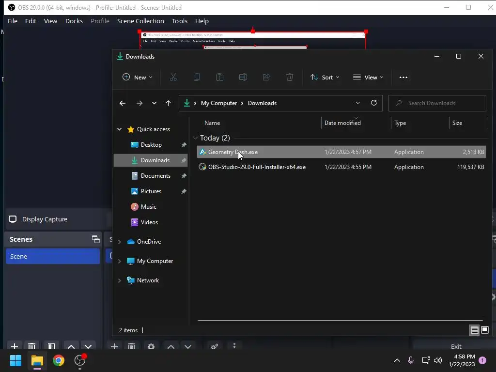Open Windows Start menu
Screen dimensions: 496x372
point(15,360)
